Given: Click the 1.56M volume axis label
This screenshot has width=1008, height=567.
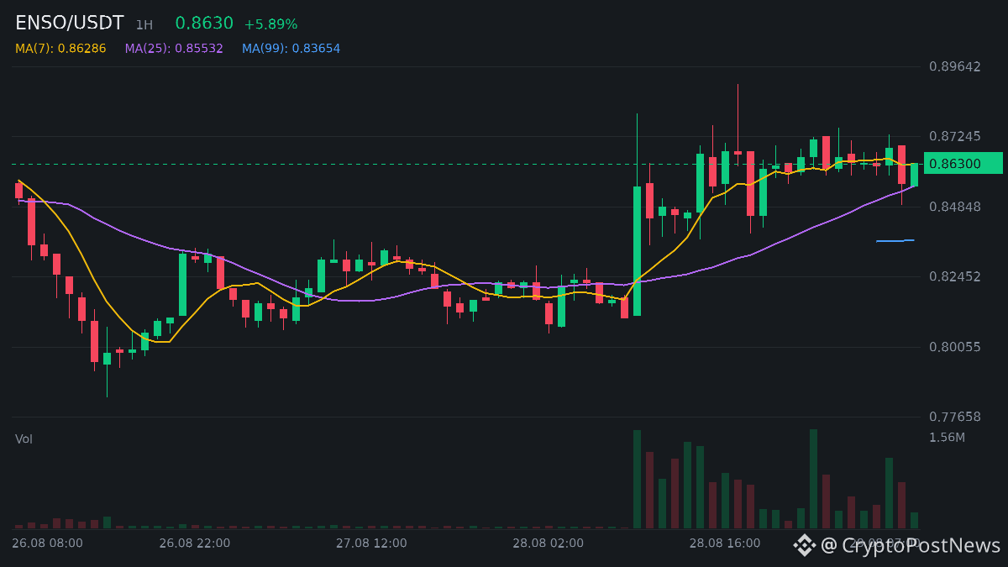Looking at the screenshot, I should [947, 438].
